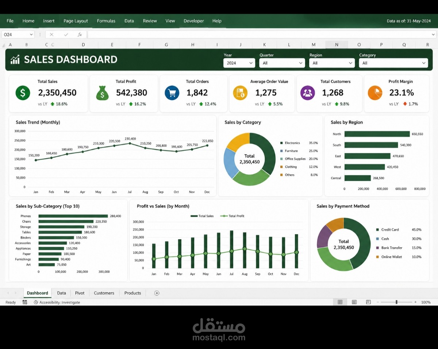The image size is (438, 349).
Task: Click the Jul data point 230,400
Action: pyautogui.click(x=130, y=143)
